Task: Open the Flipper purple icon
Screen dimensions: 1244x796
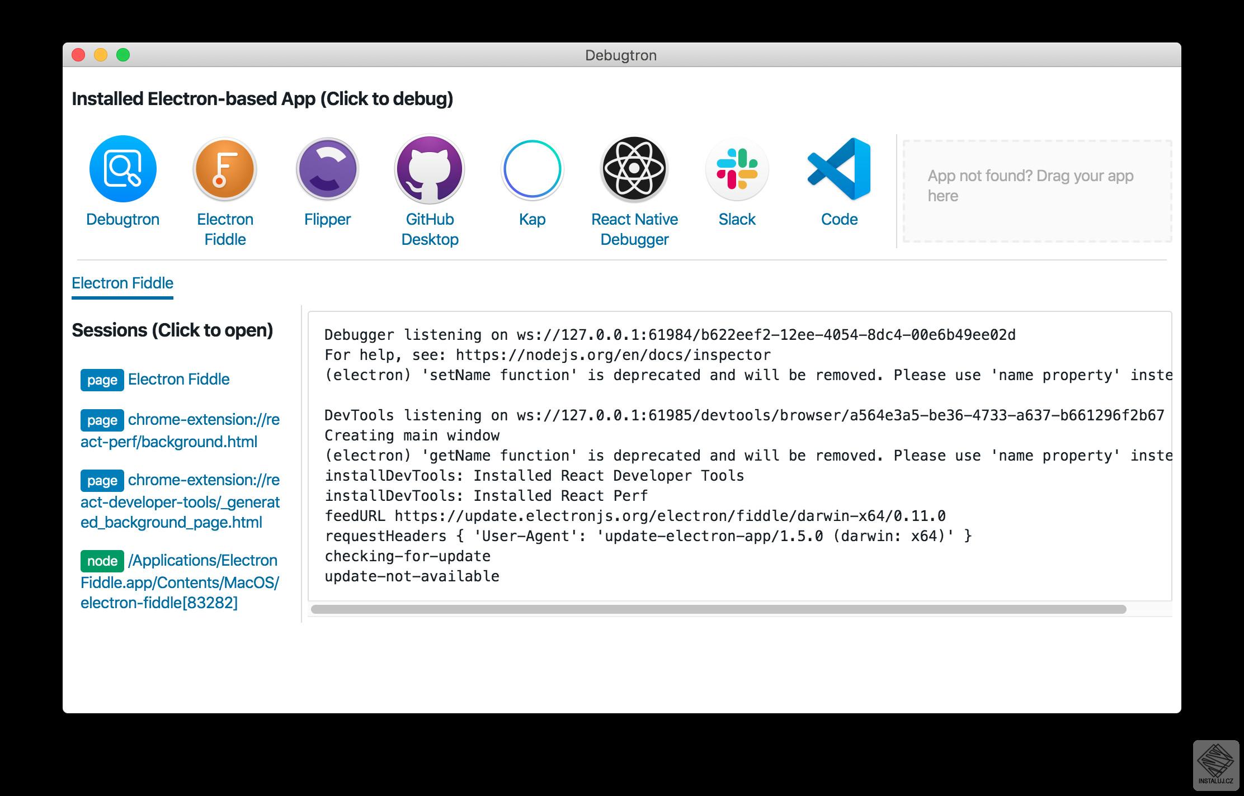Action: tap(327, 168)
